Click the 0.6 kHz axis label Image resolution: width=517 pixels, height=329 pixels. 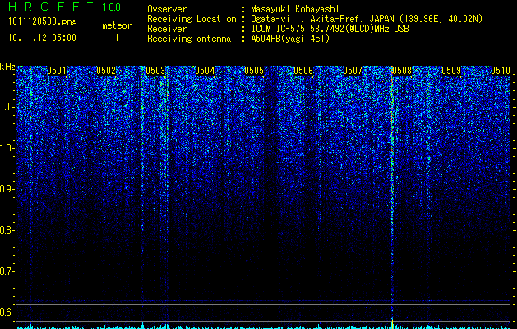[x=7, y=313]
